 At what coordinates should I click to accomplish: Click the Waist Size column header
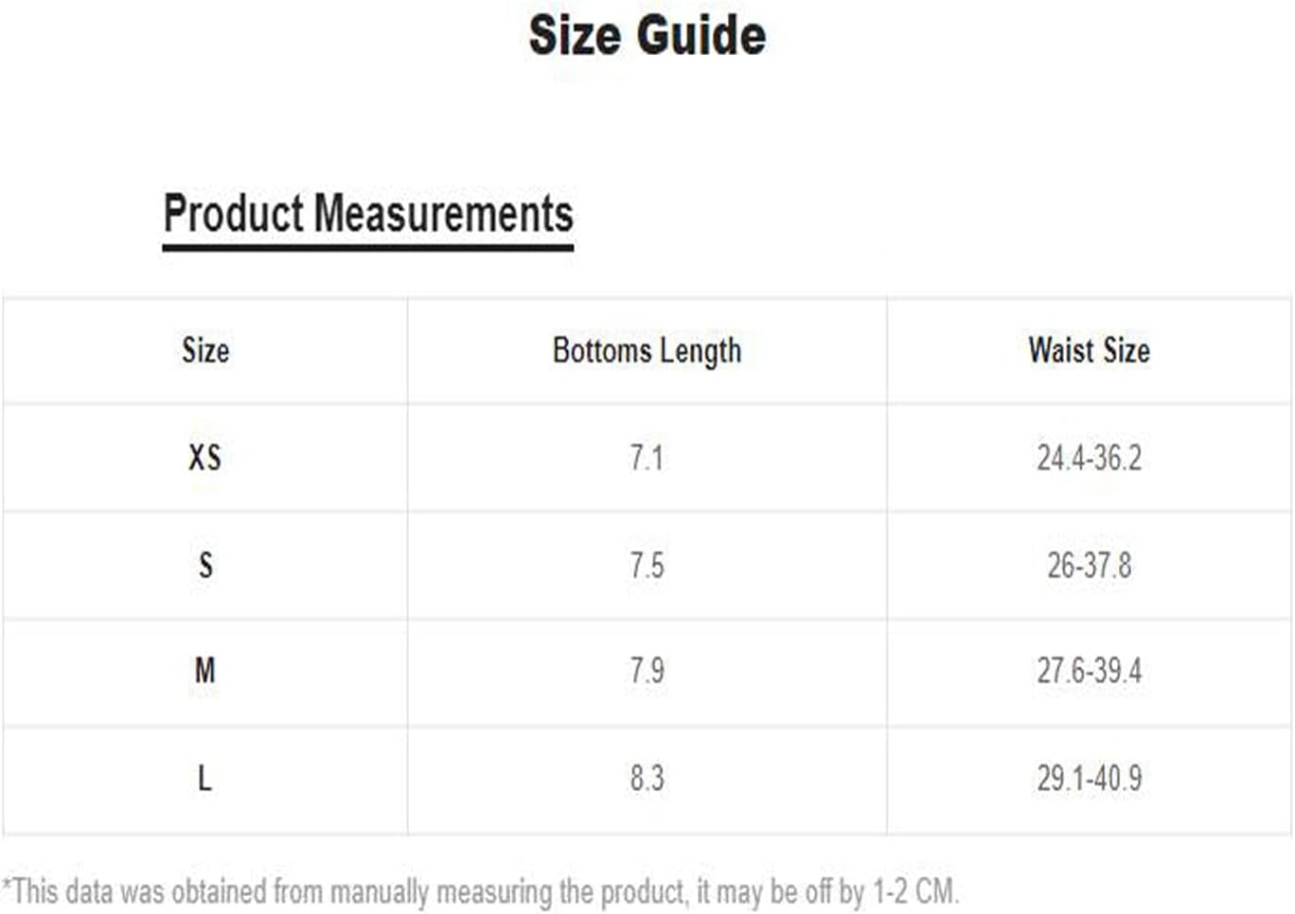point(1089,350)
